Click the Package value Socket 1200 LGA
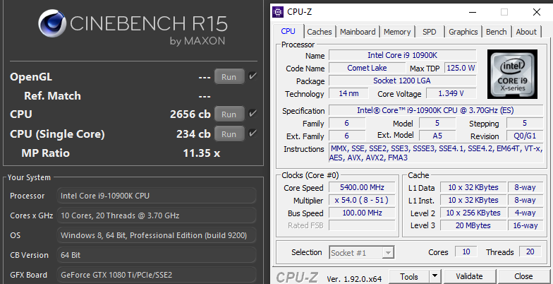The height and width of the screenshot is (284, 553). (402, 81)
